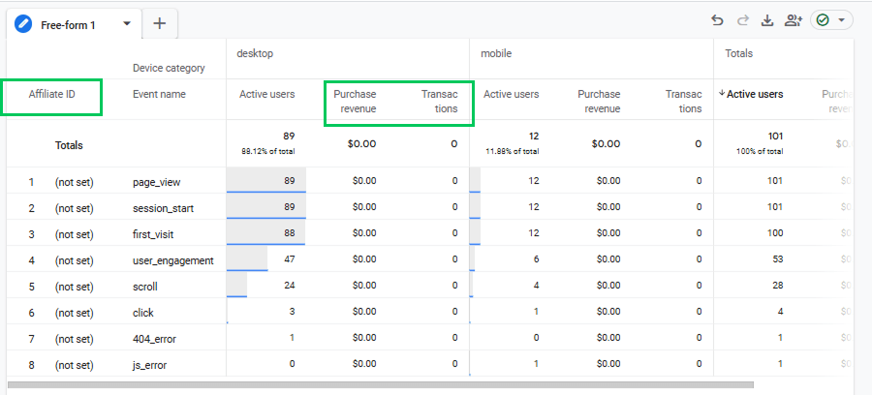
Task: Undo the last change
Action: click(717, 20)
